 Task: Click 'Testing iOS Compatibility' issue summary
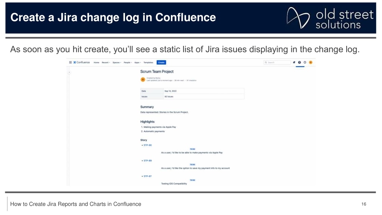174,184
